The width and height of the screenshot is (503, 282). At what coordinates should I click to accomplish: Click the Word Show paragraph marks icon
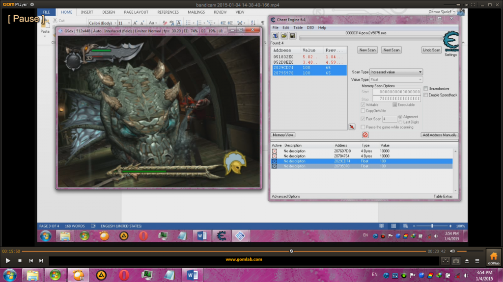pos(262,23)
